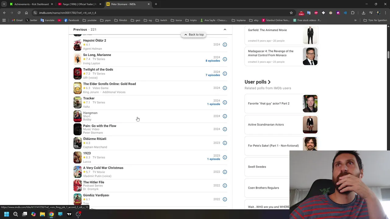The width and height of the screenshot is (390, 219).
Task: Open Chrome from taskbar
Action: coord(51,214)
